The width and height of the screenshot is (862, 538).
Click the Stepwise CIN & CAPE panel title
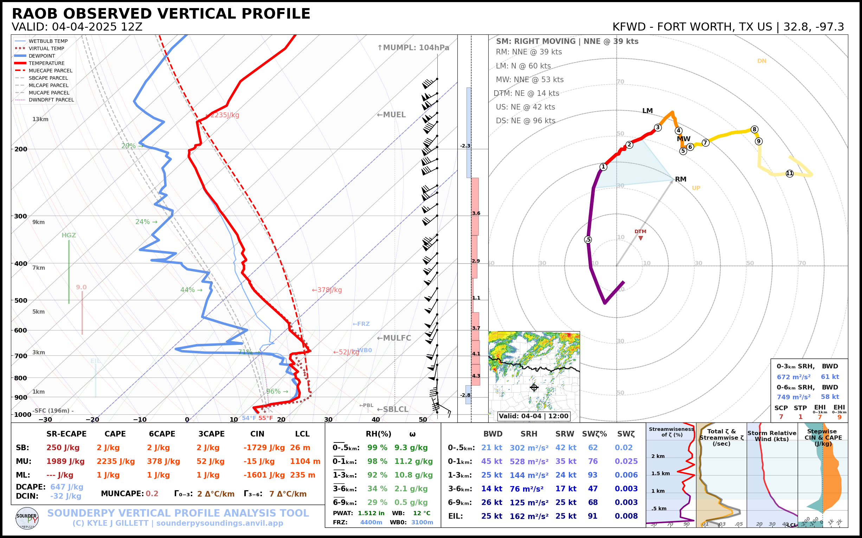[823, 437]
